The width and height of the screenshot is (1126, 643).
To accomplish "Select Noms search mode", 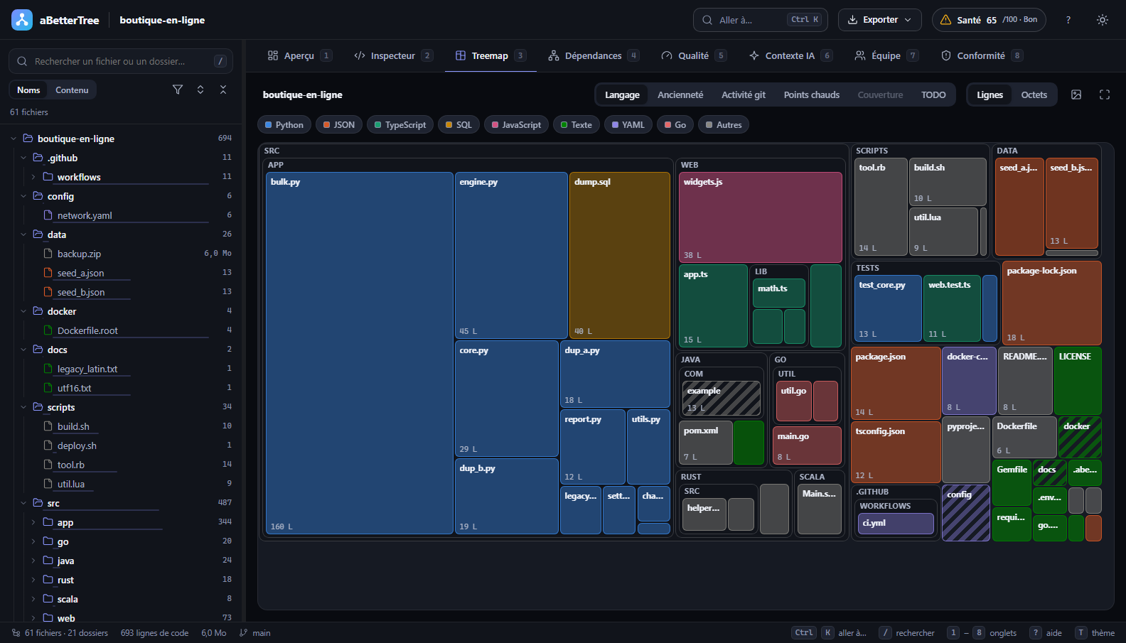I will (28, 90).
